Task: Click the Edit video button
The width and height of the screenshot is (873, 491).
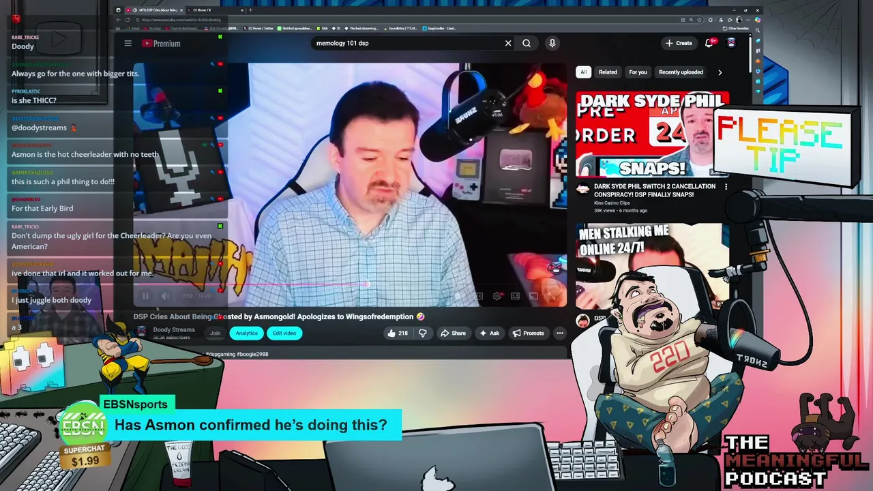Action: (x=284, y=333)
